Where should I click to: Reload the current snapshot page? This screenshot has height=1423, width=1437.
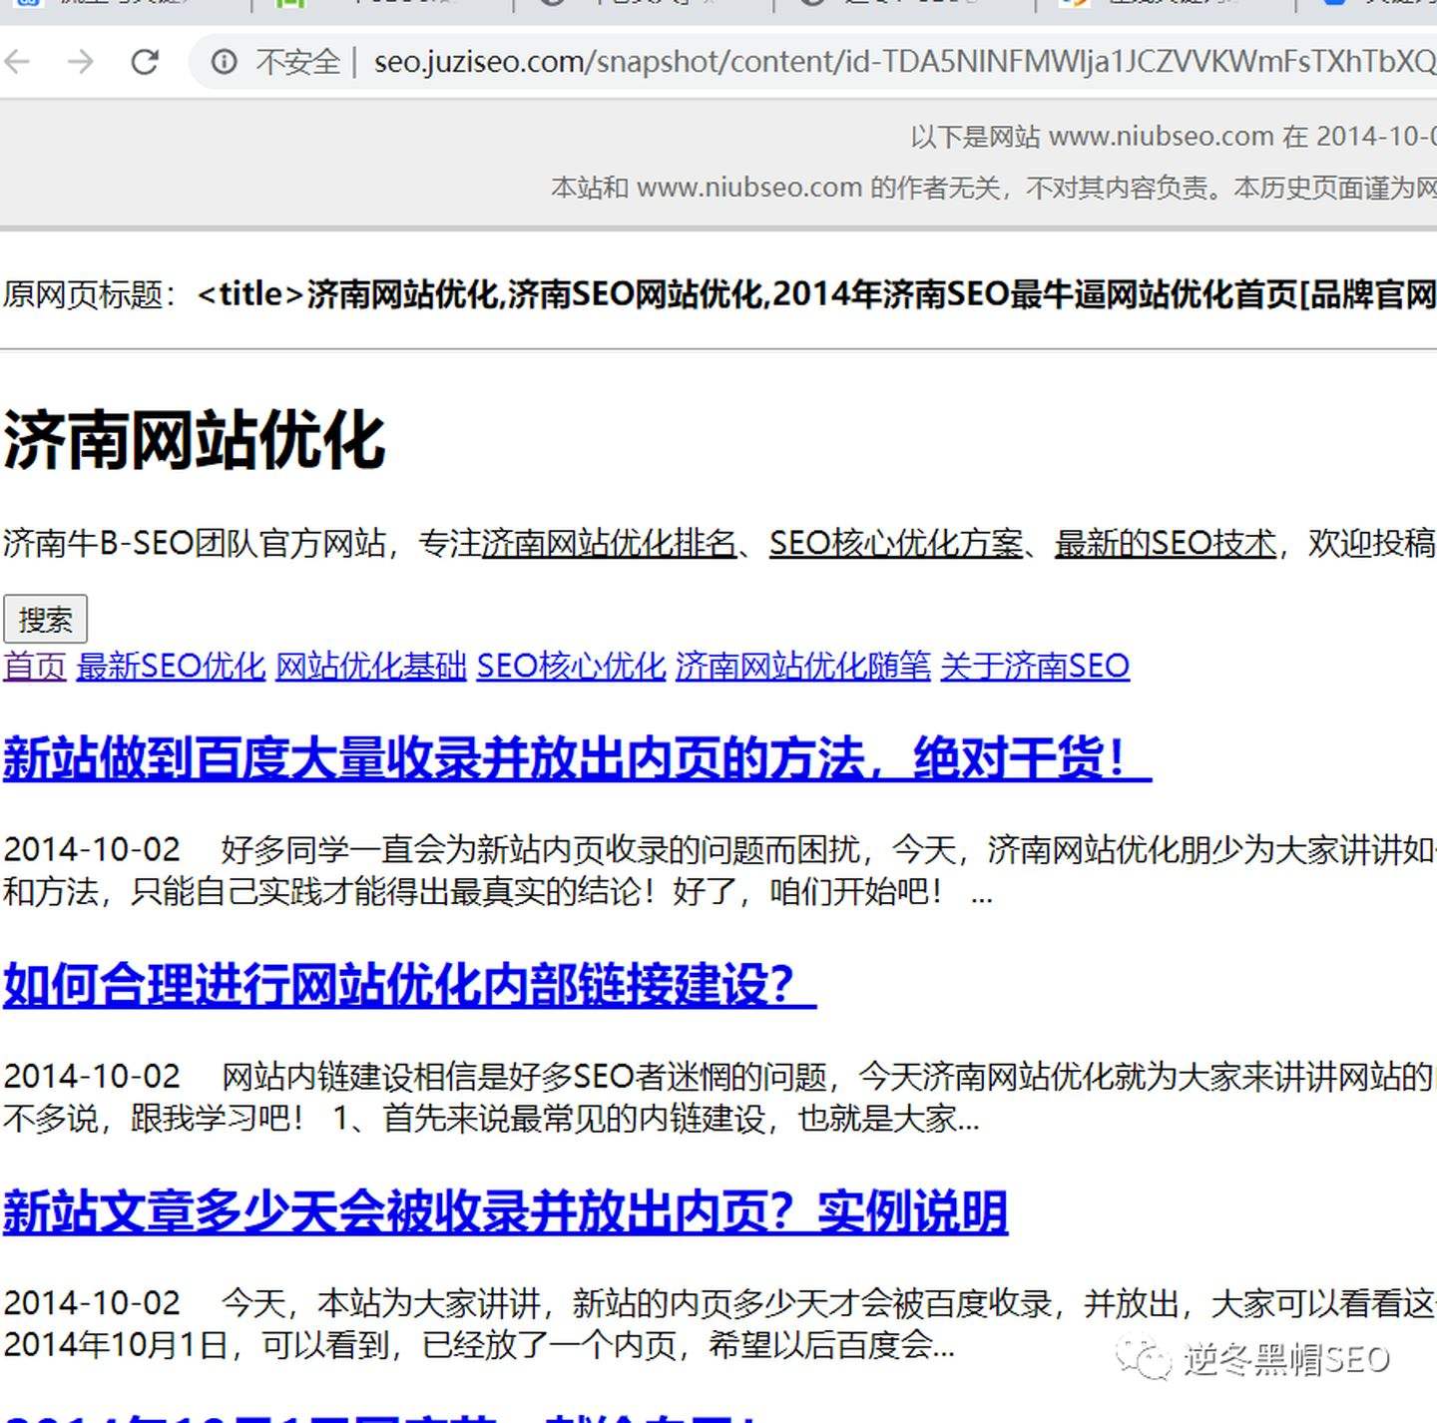(146, 62)
